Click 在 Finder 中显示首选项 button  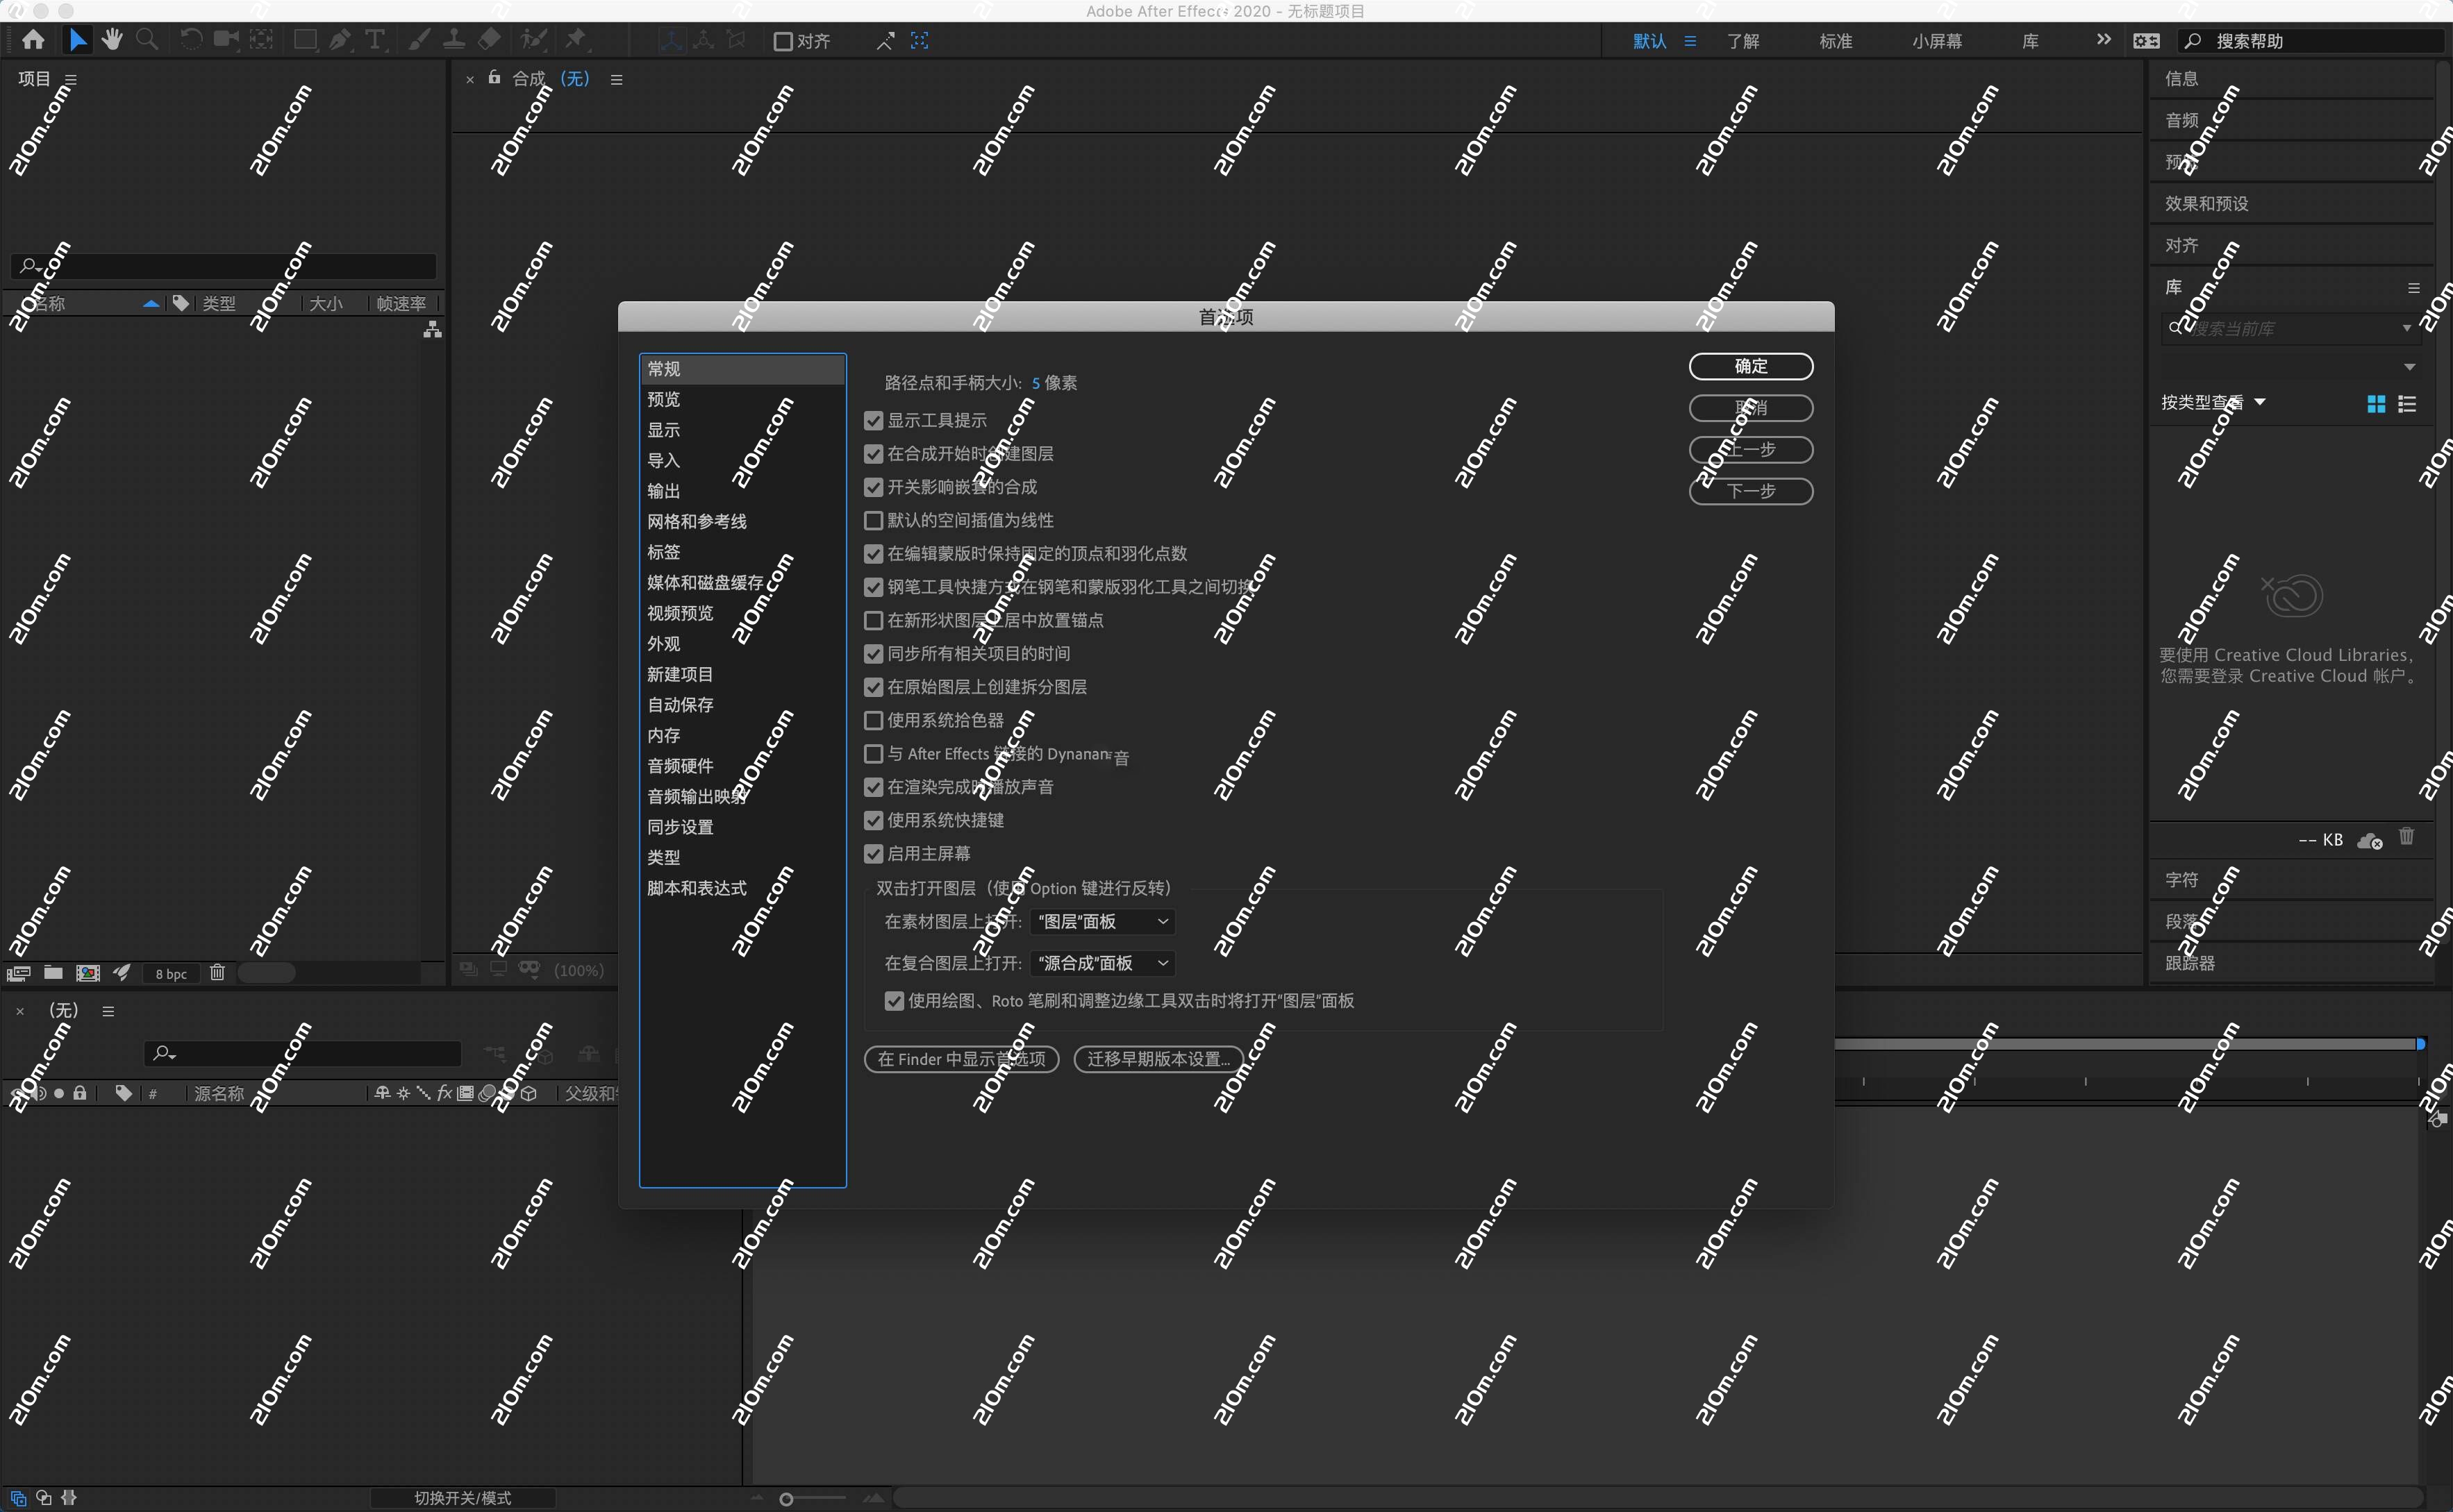coord(961,1059)
